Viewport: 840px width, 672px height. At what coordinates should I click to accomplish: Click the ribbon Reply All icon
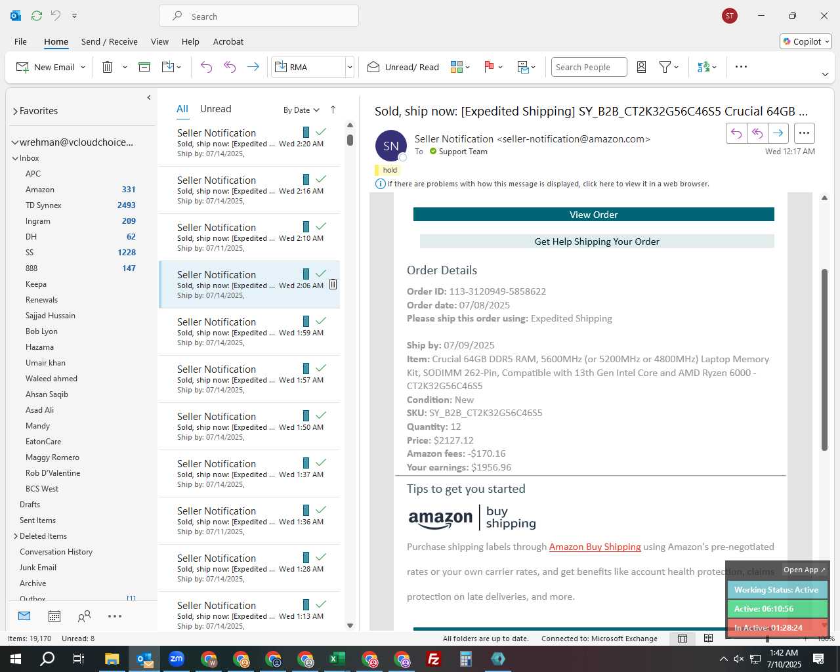tap(230, 67)
